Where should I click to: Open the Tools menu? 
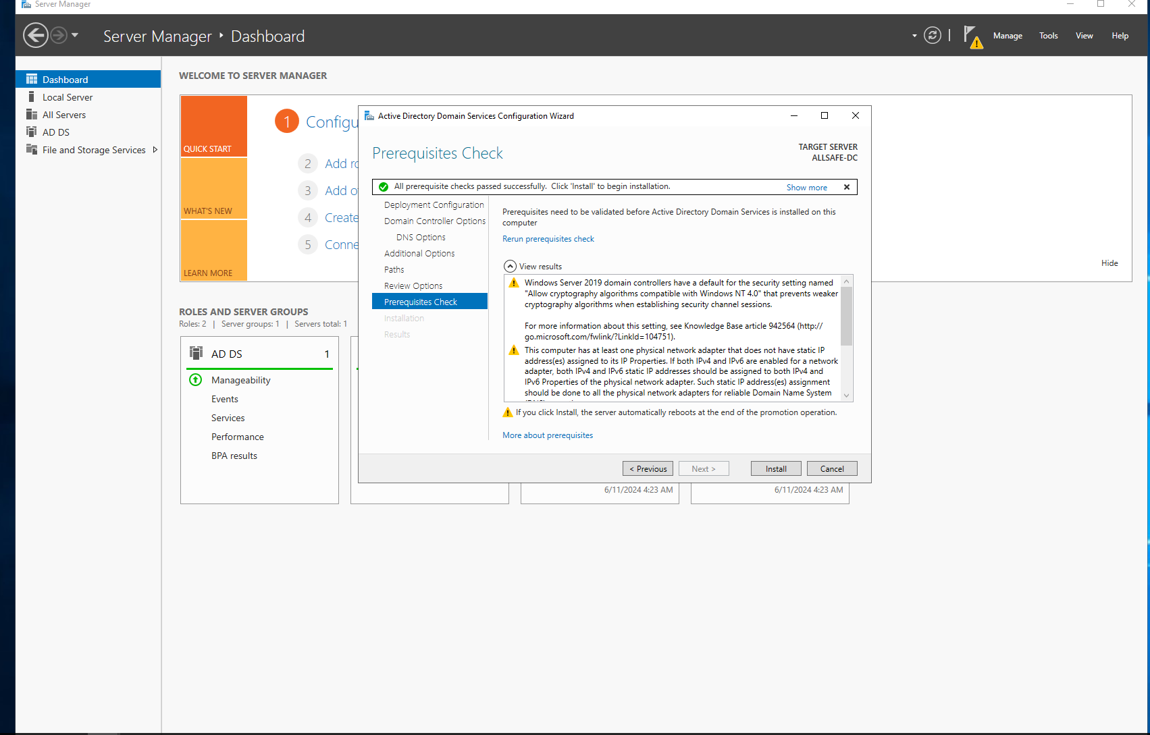1049,36
